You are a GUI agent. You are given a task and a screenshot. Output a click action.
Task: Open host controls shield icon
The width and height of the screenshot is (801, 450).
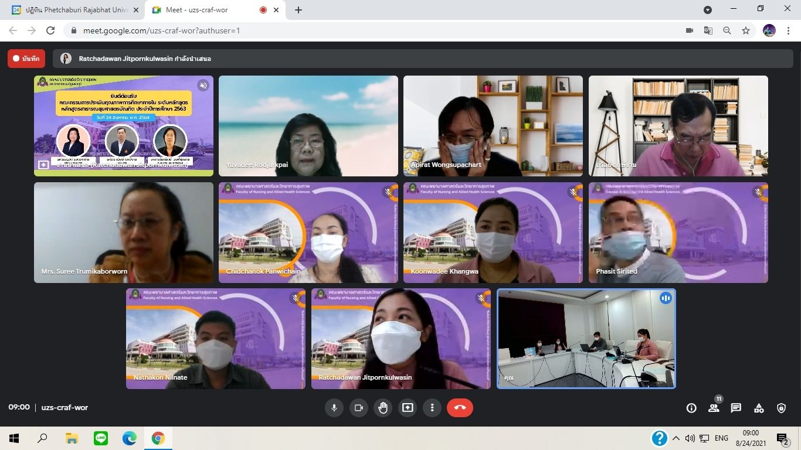781,408
